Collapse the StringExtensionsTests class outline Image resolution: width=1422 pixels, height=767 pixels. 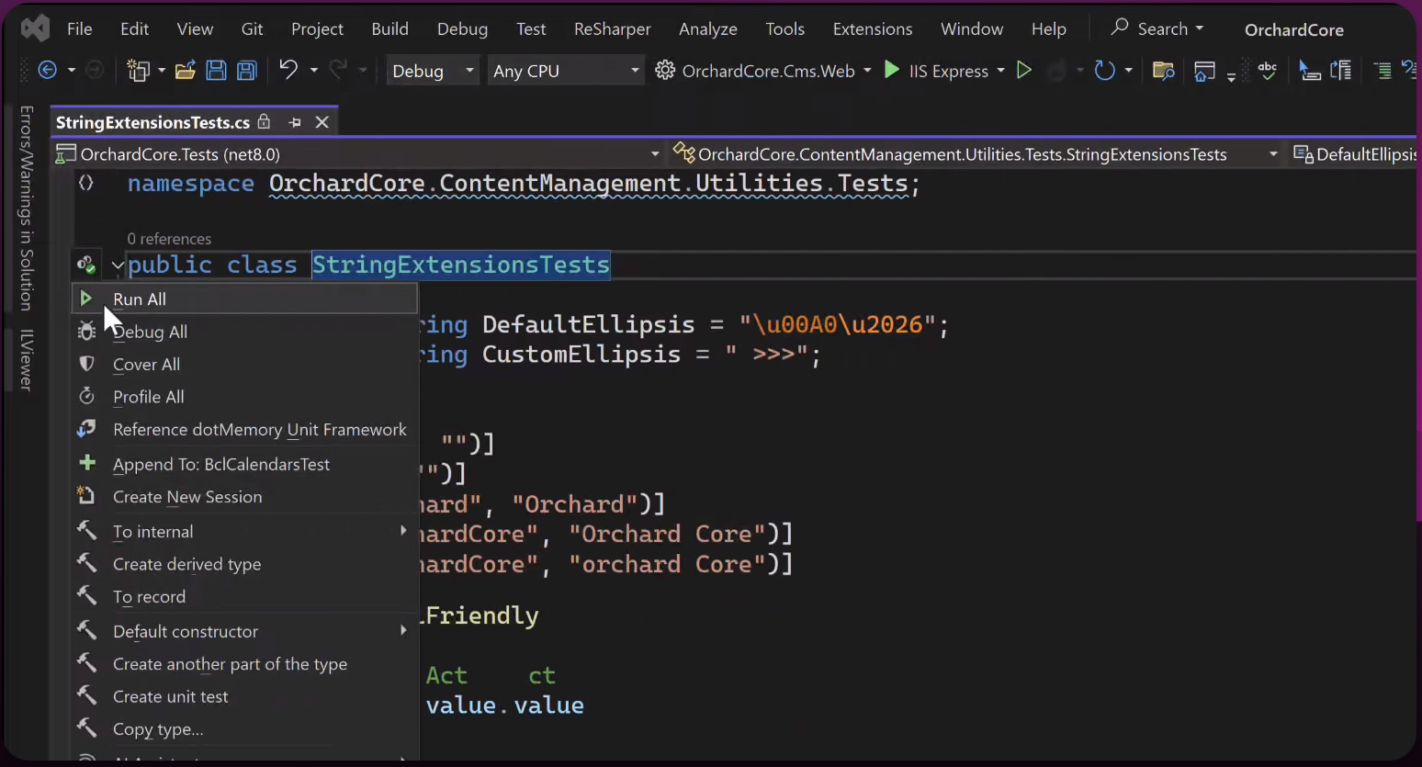(118, 265)
